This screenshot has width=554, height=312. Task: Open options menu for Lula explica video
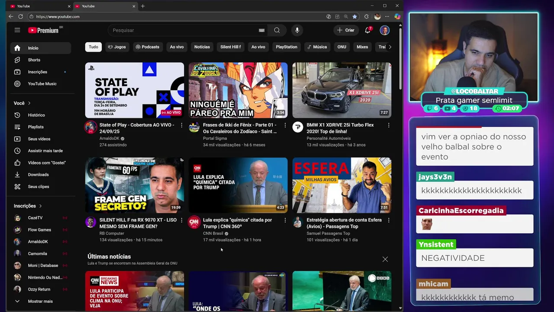(x=285, y=220)
